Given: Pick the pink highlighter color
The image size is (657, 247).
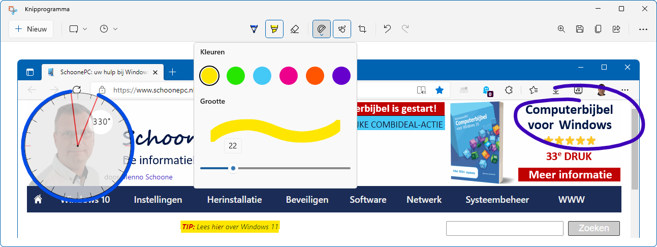Looking at the screenshot, I should pos(289,75).
